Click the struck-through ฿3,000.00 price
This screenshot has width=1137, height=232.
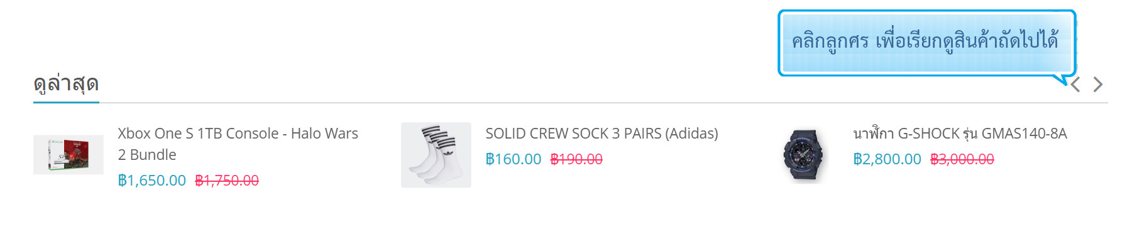pos(962,159)
